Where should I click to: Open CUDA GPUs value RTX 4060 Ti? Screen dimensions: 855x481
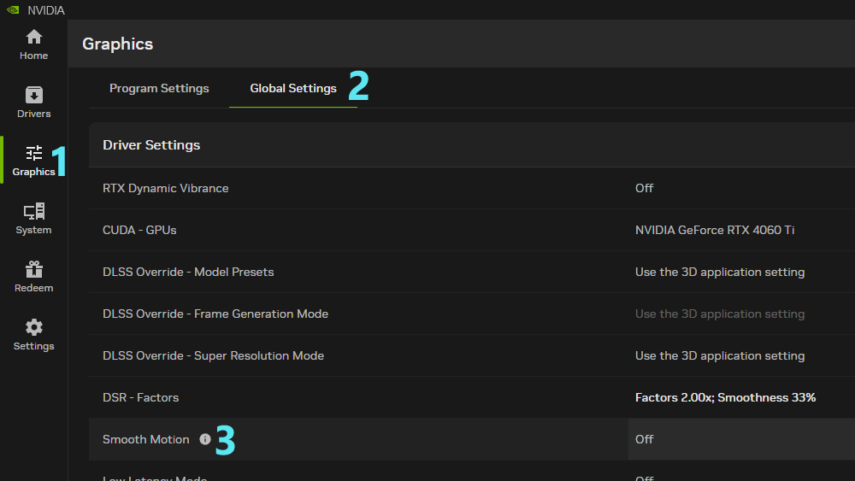(715, 230)
